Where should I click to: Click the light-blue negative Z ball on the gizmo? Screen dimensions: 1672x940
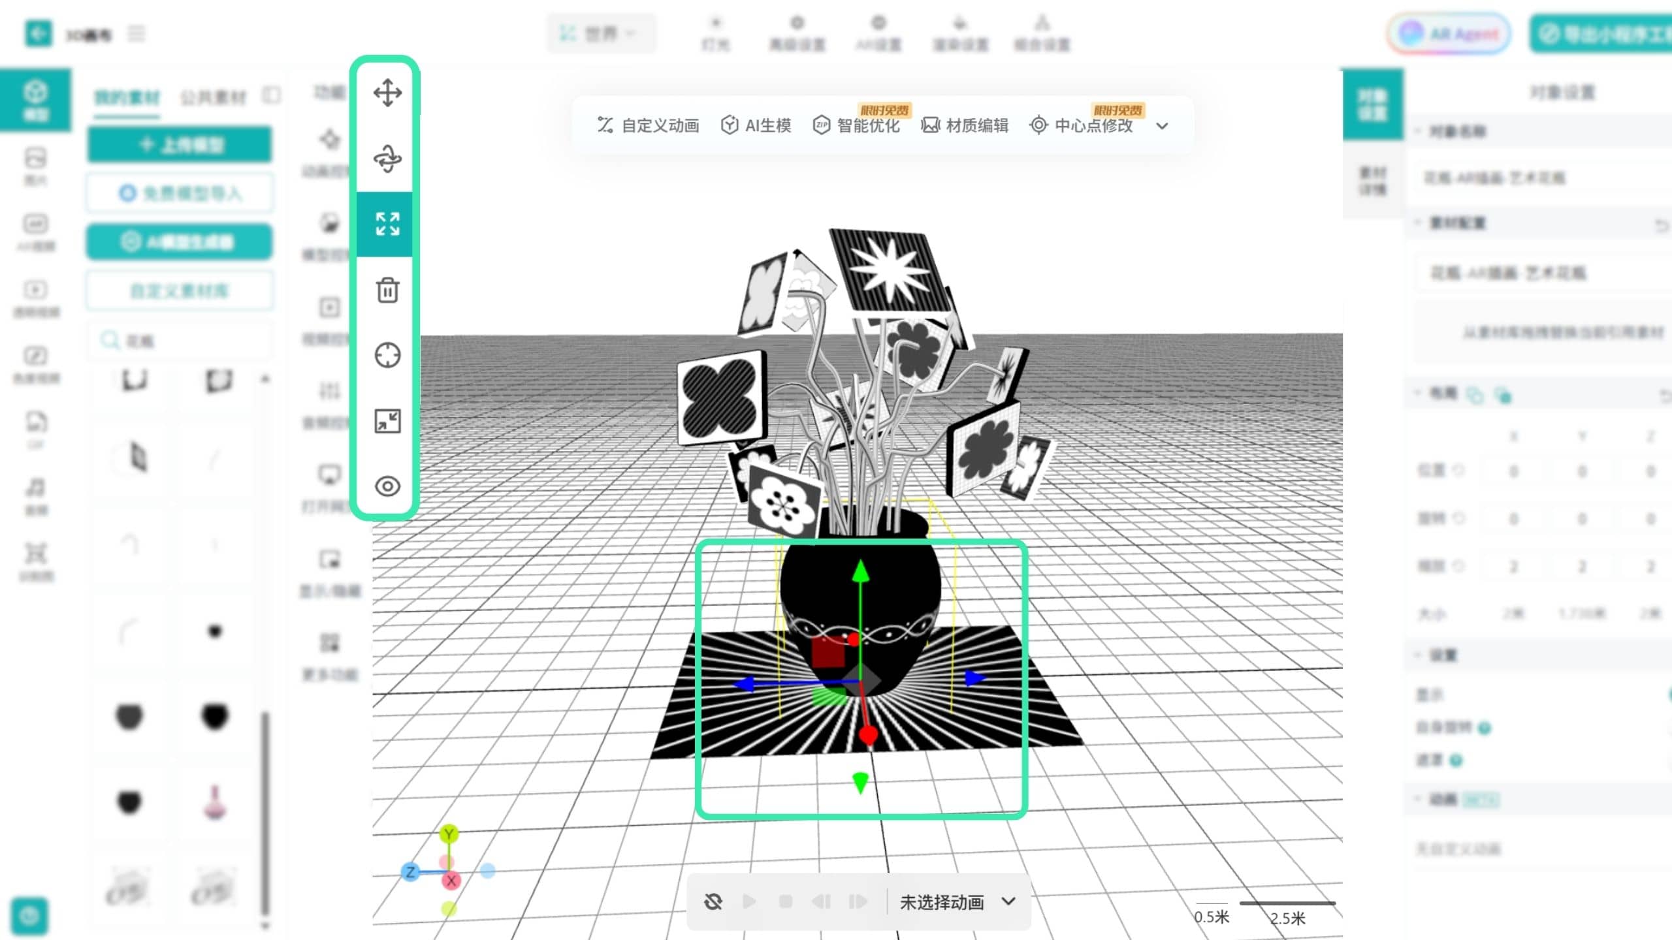click(x=488, y=870)
